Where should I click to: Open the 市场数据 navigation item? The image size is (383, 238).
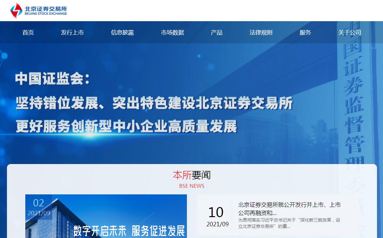[172, 33]
